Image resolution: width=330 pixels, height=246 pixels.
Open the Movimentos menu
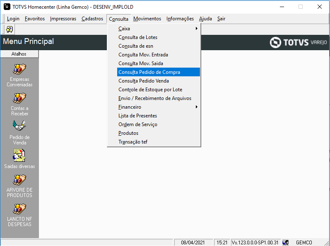coord(147,19)
